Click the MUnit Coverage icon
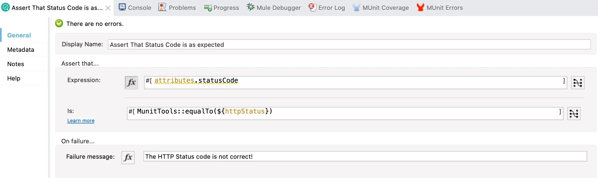The width and height of the screenshot is (598, 178). (356, 8)
